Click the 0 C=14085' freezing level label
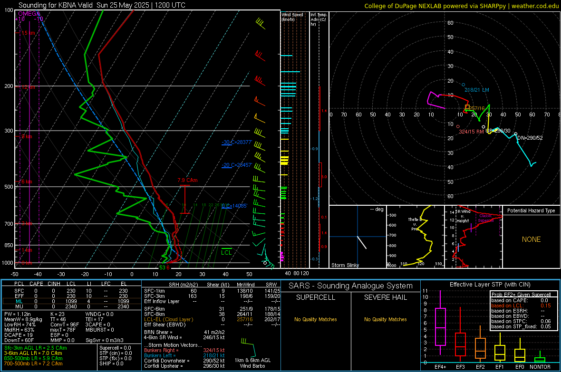 (234, 206)
